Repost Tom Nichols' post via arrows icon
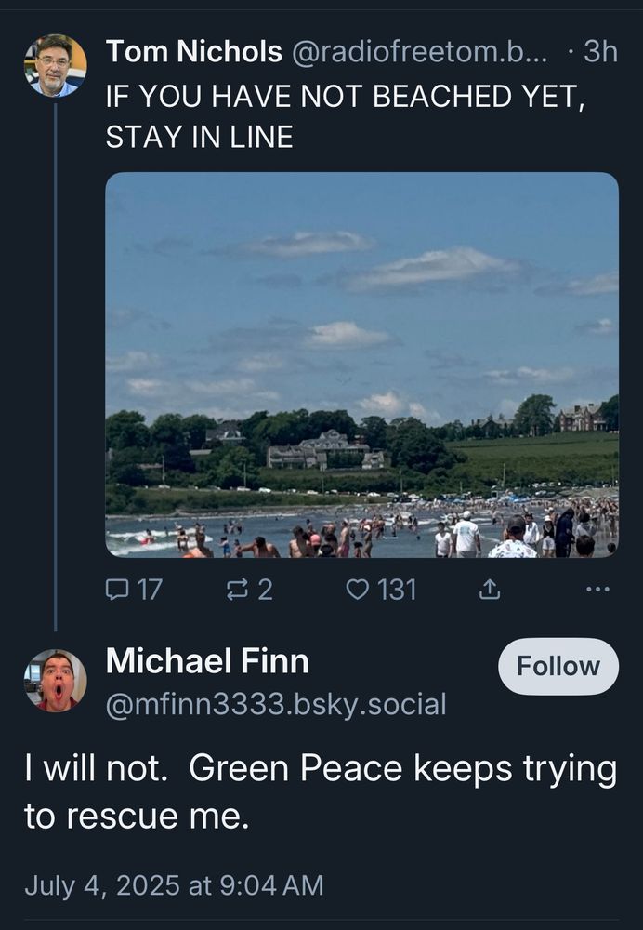The image size is (643, 930). (x=239, y=590)
